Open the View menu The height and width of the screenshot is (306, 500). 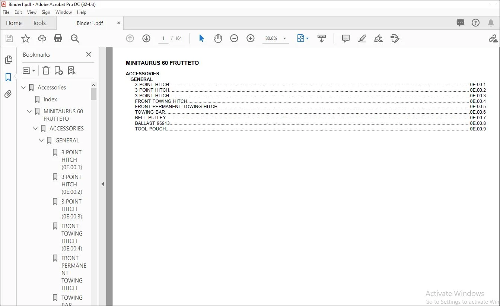(32, 12)
